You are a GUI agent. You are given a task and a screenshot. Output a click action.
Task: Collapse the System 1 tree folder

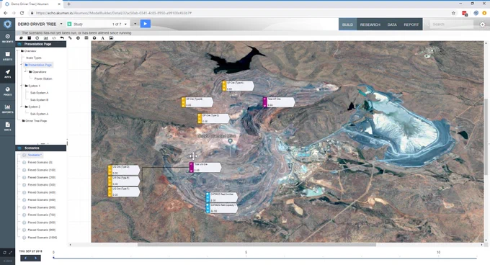tap(22, 86)
